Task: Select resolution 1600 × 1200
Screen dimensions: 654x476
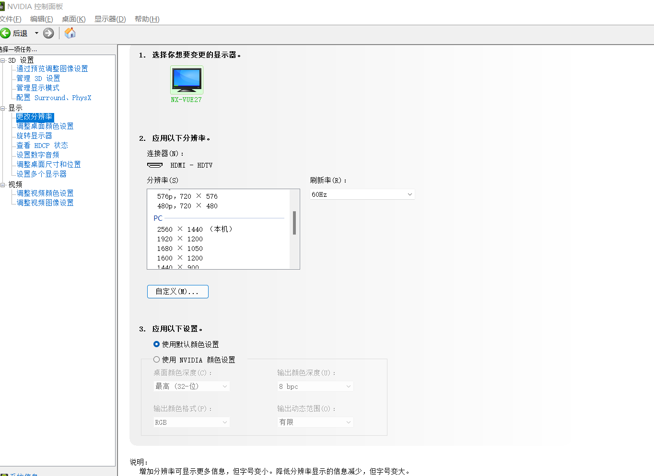Action: 180,258
